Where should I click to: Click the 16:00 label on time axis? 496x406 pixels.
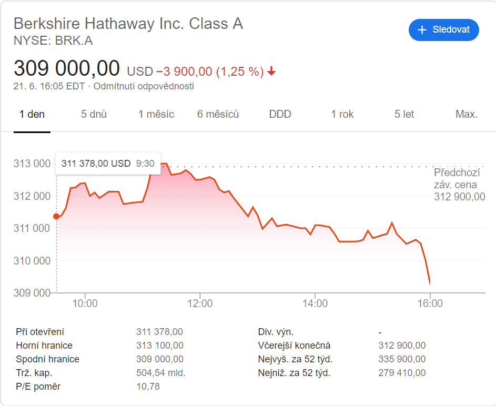430,303
